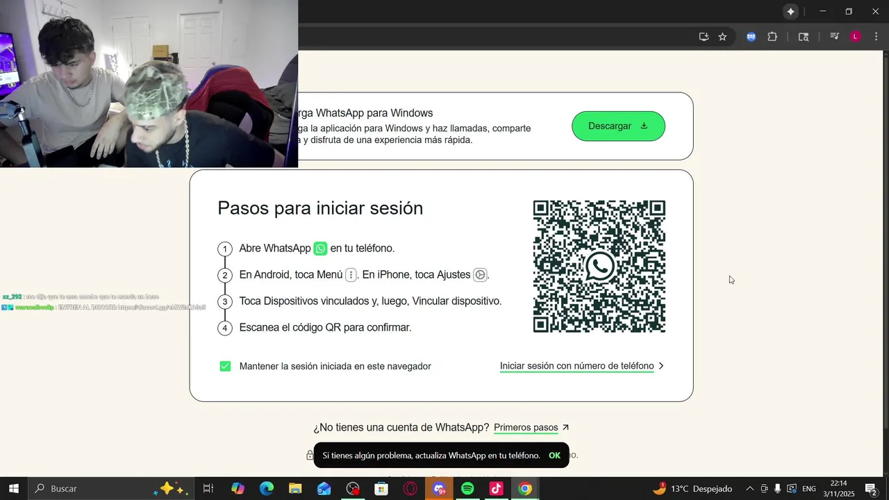Open Task View on the taskbar
This screenshot has width=889, height=500.
point(208,488)
